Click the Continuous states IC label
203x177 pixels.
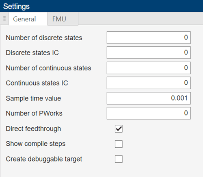[37, 83]
